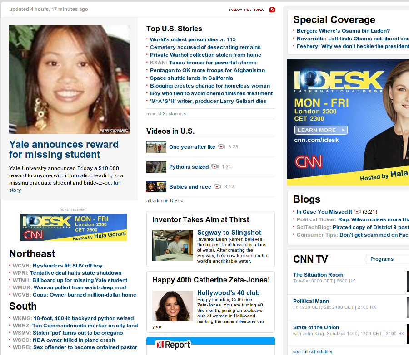Open the Programs dropdown in CNN TV
This screenshot has height=355, width=409.
coord(387,259)
